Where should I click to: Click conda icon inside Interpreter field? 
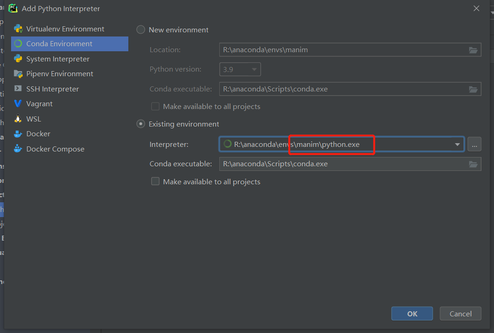tap(227, 144)
